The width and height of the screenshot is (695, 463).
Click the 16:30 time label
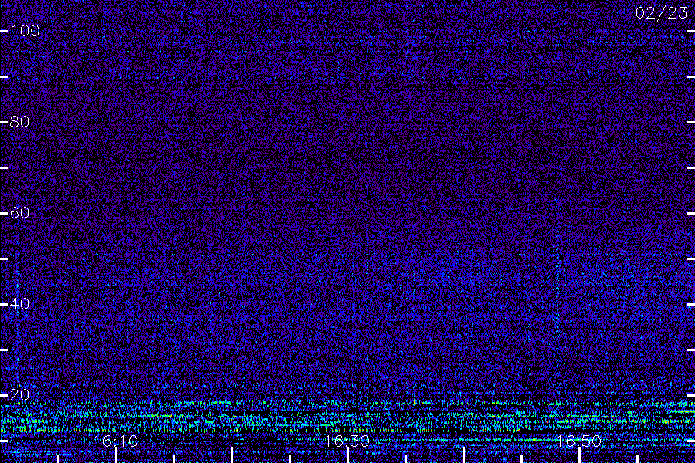[x=347, y=441]
